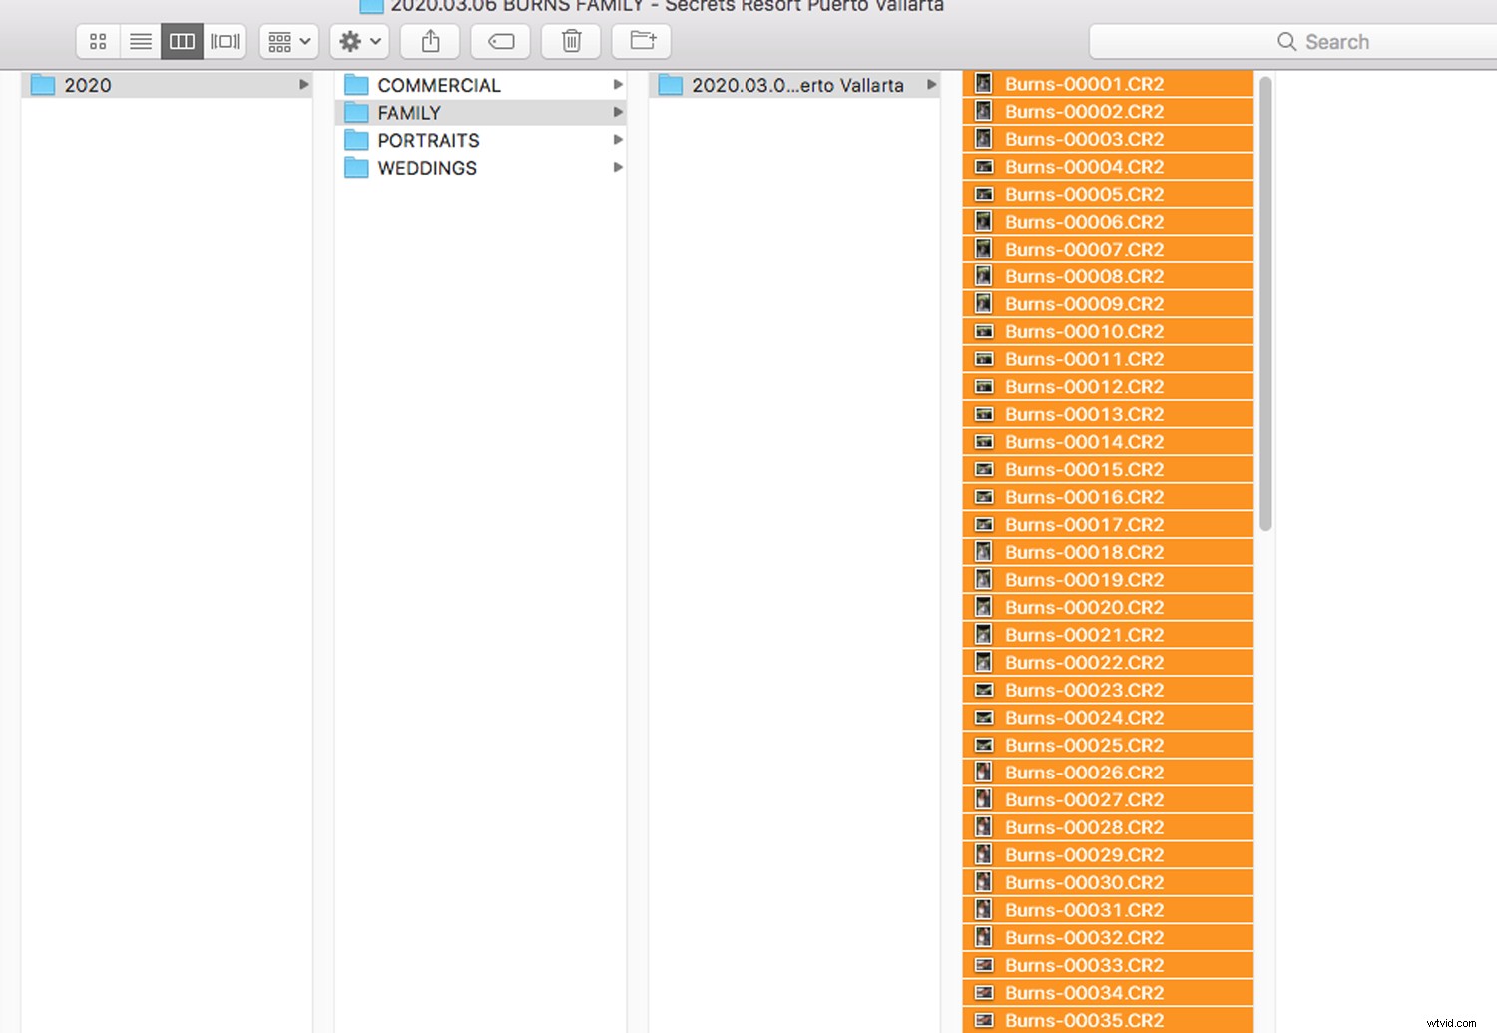Switch to icon grid view

[x=97, y=41]
